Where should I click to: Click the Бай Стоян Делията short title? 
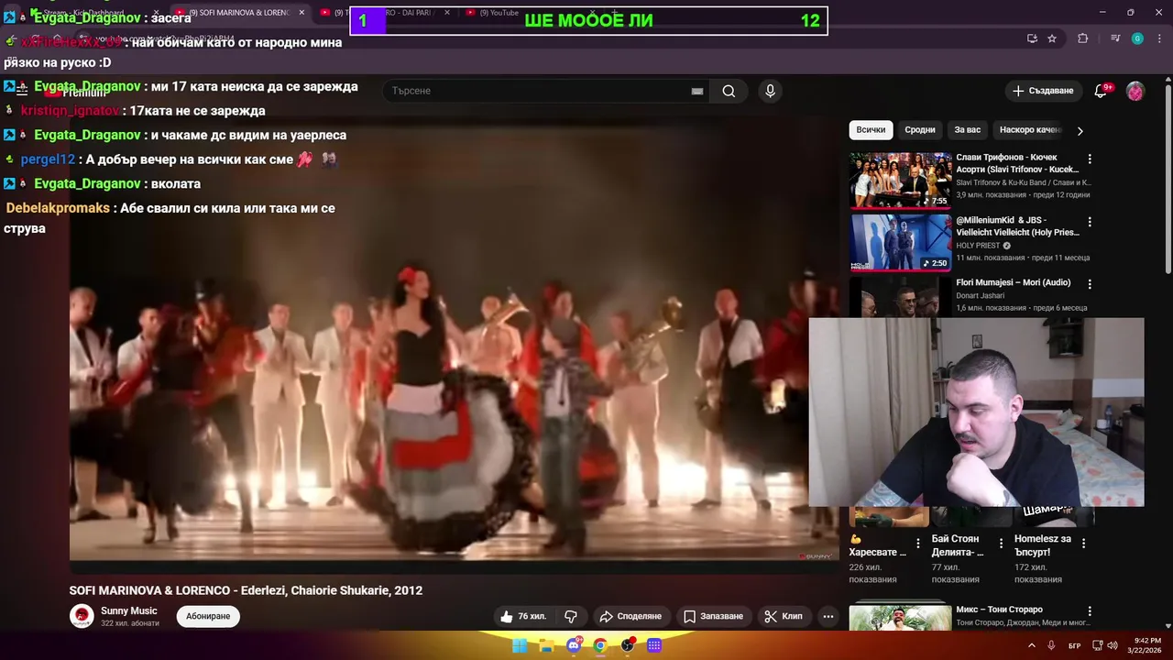tap(959, 545)
